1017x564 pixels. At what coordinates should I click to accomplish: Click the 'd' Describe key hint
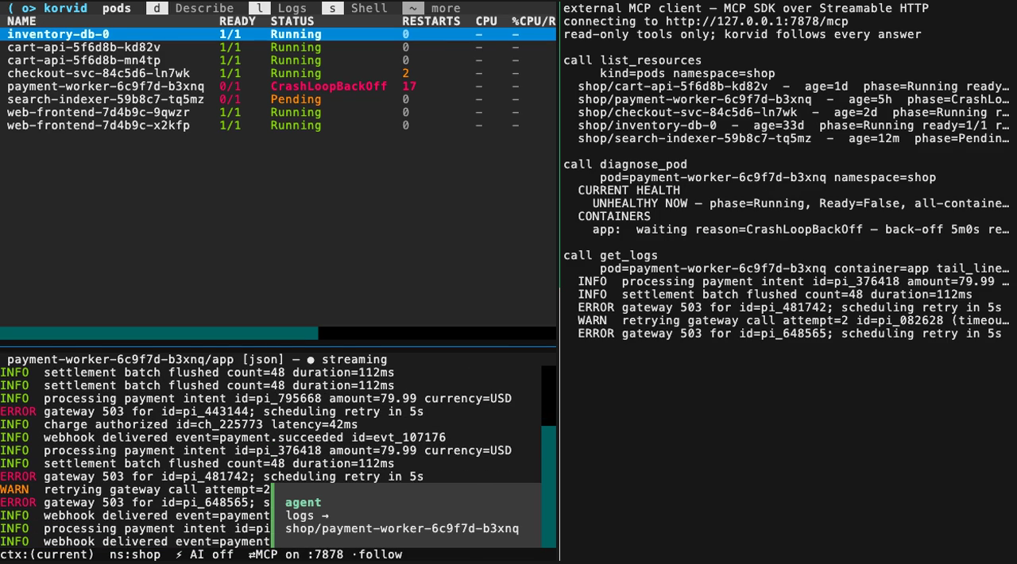coord(157,8)
